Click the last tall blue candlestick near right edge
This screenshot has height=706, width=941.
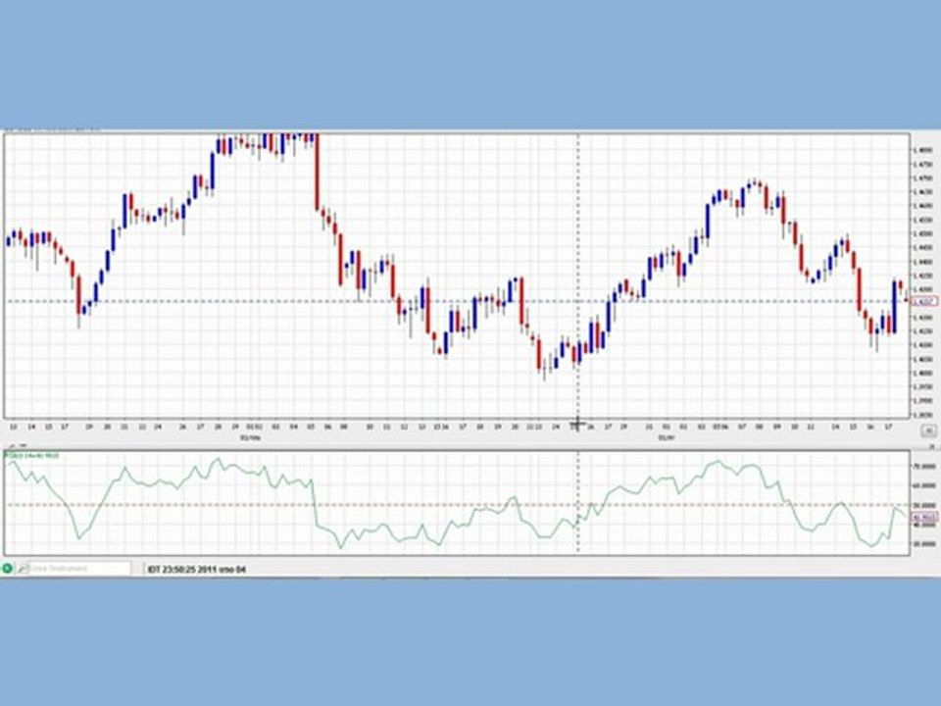[894, 307]
